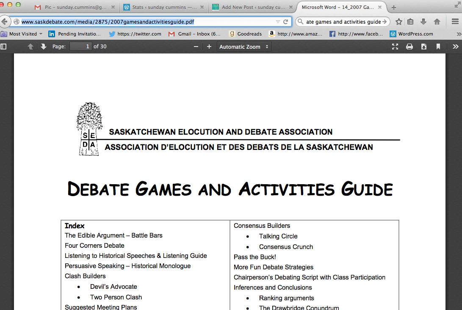Viewport: 462px width, 310px height.
Task: Open the Gmail Inbox bookmark
Action: click(x=194, y=34)
